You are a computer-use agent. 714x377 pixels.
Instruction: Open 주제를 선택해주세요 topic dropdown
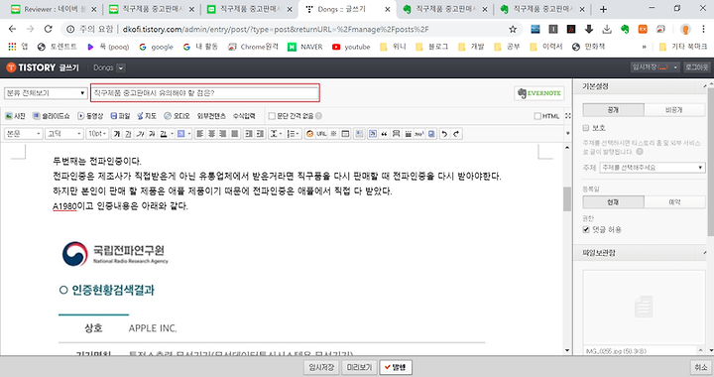tap(653, 168)
